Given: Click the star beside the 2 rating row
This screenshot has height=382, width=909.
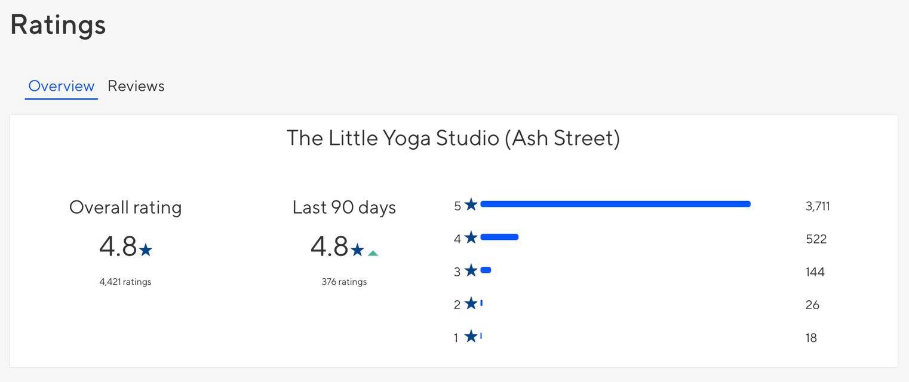Looking at the screenshot, I should pyautogui.click(x=471, y=303).
